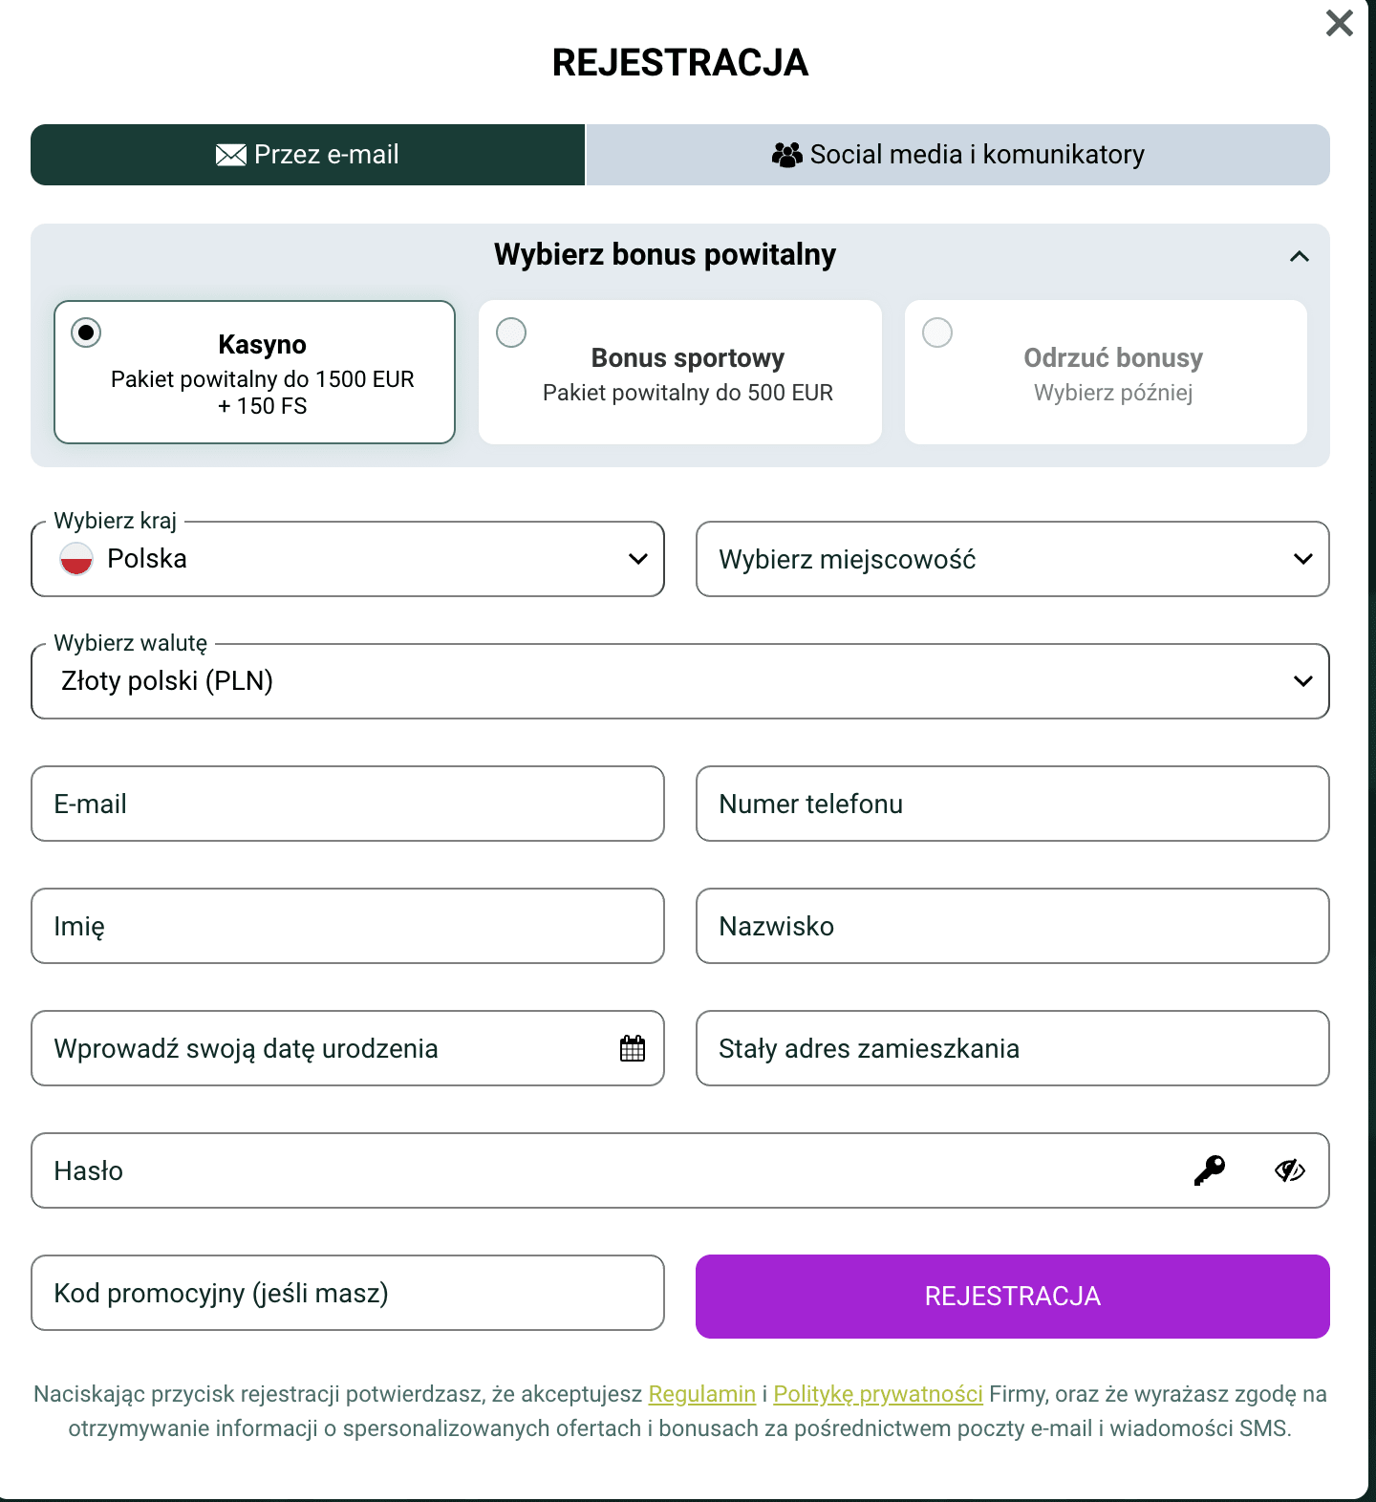Click the key icon to generate password
The image size is (1376, 1502).
pyautogui.click(x=1209, y=1170)
